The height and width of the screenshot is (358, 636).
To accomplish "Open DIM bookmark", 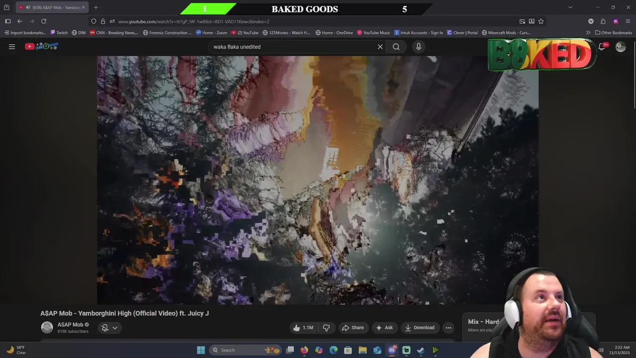I will [79, 33].
